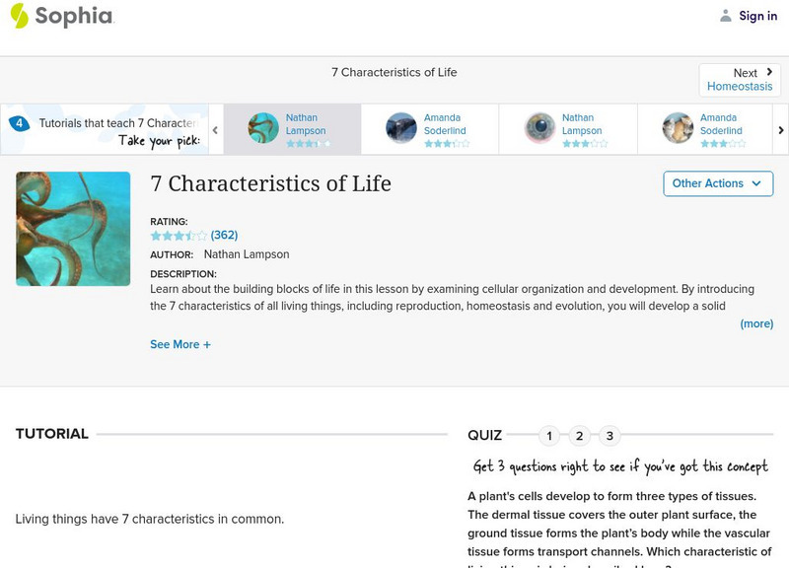
Task: Click the chevron beside Next Homeostasis
Action: coord(769,71)
